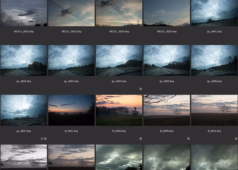Image resolution: width=238 pixels, height=170 pixels.
Task: Select the jg-_0003.dng road thumbnail
Action: 71,61
